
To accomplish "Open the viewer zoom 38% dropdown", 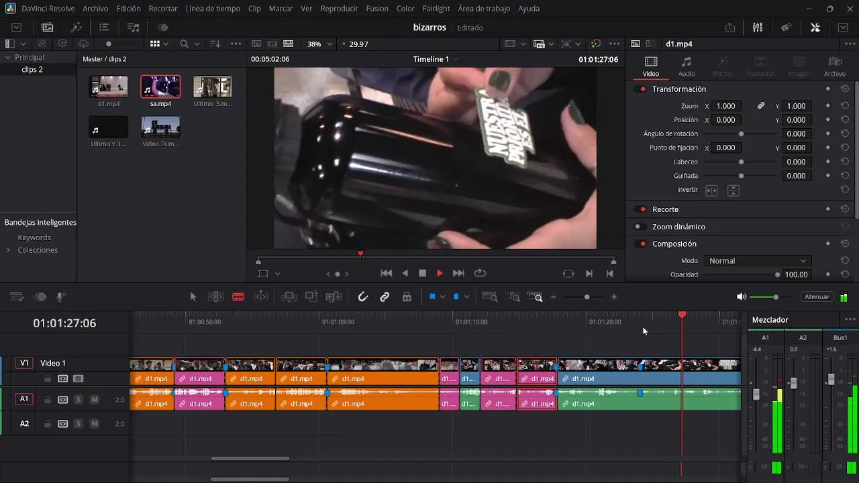I will coord(319,44).
